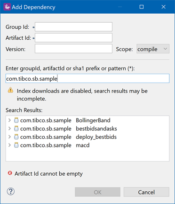Expand the BollingerBand search result
This screenshot has width=175, height=204.
coord(9,120)
